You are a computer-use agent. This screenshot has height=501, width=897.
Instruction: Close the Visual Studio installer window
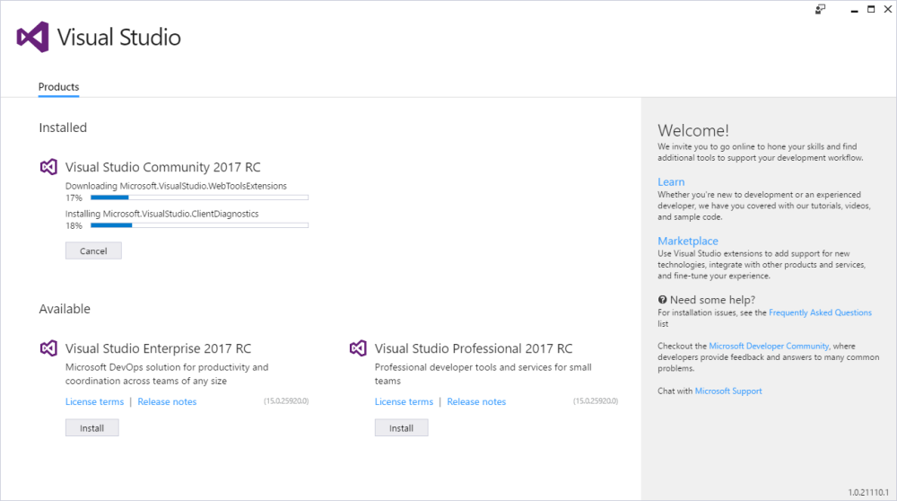(x=888, y=9)
